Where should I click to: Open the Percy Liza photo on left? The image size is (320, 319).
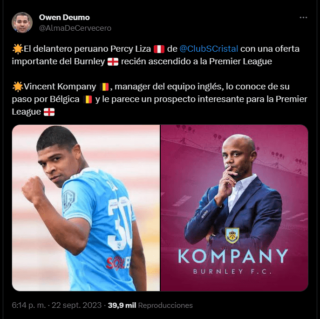click(x=86, y=208)
